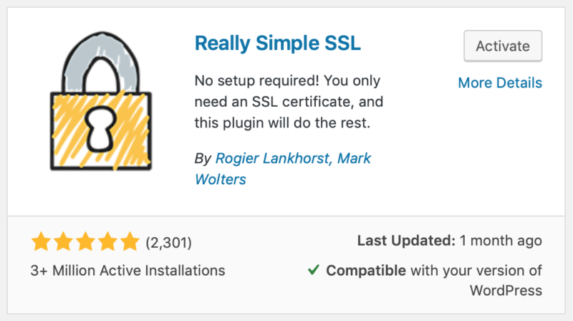Image resolution: width=573 pixels, height=321 pixels.
Task: Click the 3+ Million Active Installations text
Action: (x=128, y=271)
